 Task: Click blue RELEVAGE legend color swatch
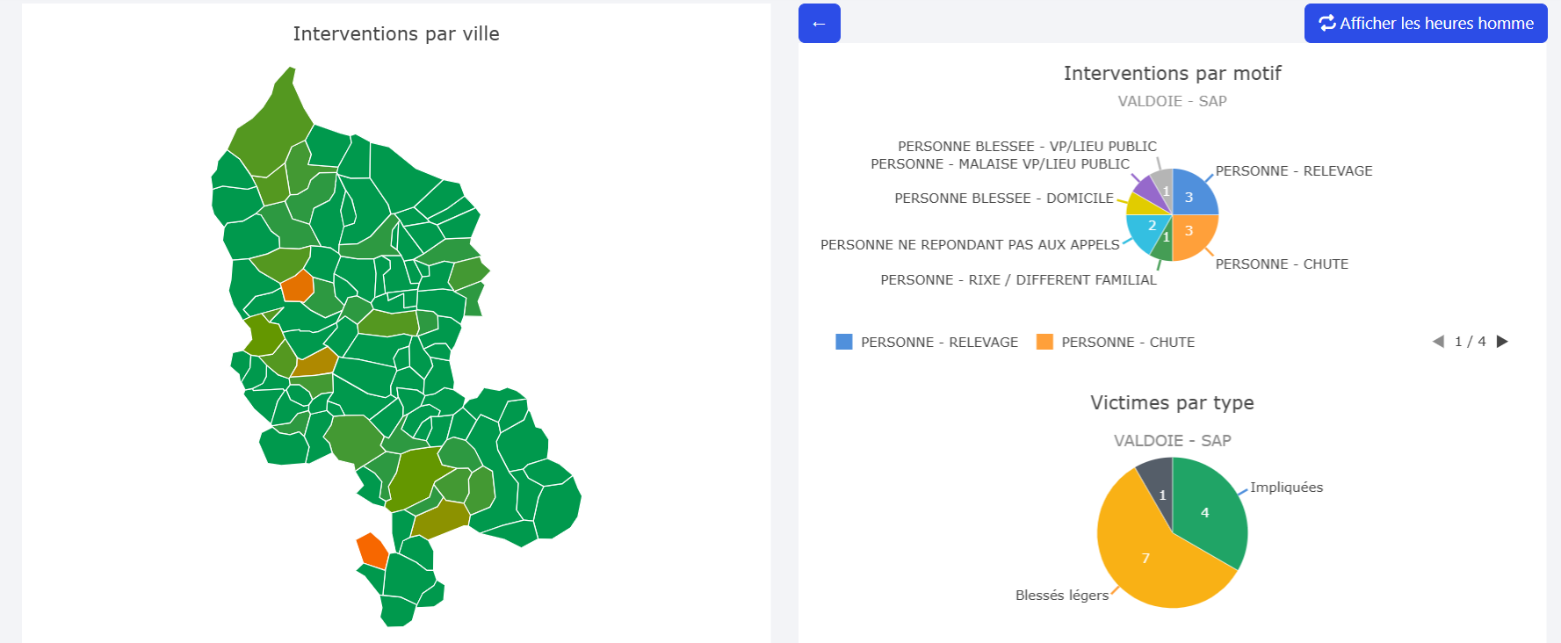pos(844,342)
